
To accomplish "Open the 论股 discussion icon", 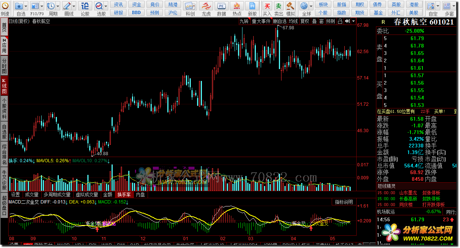I will 85,6.
